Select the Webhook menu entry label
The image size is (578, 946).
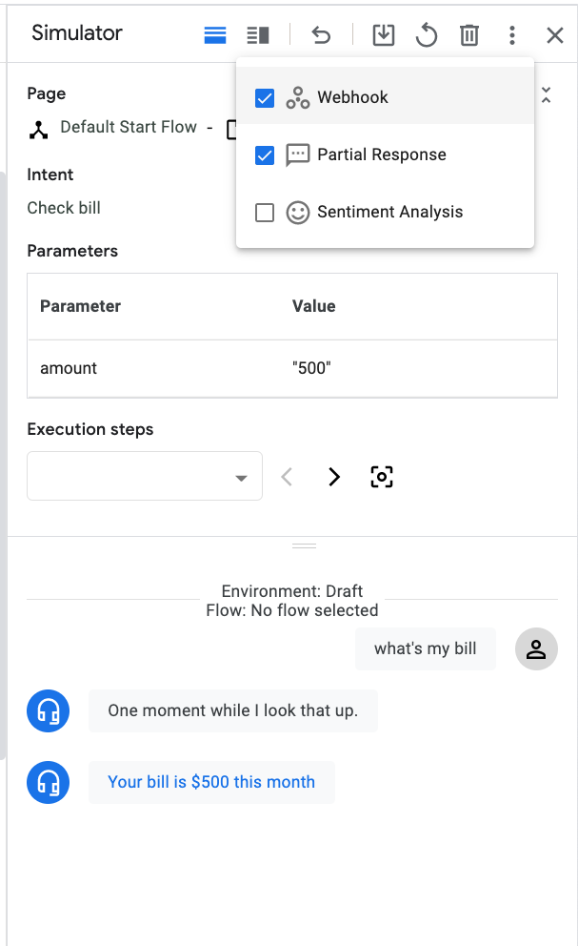[352, 97]
